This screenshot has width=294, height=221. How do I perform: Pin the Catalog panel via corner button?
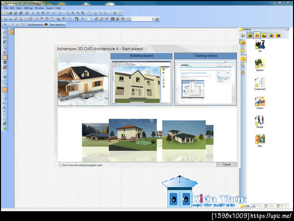coord(287,29)
